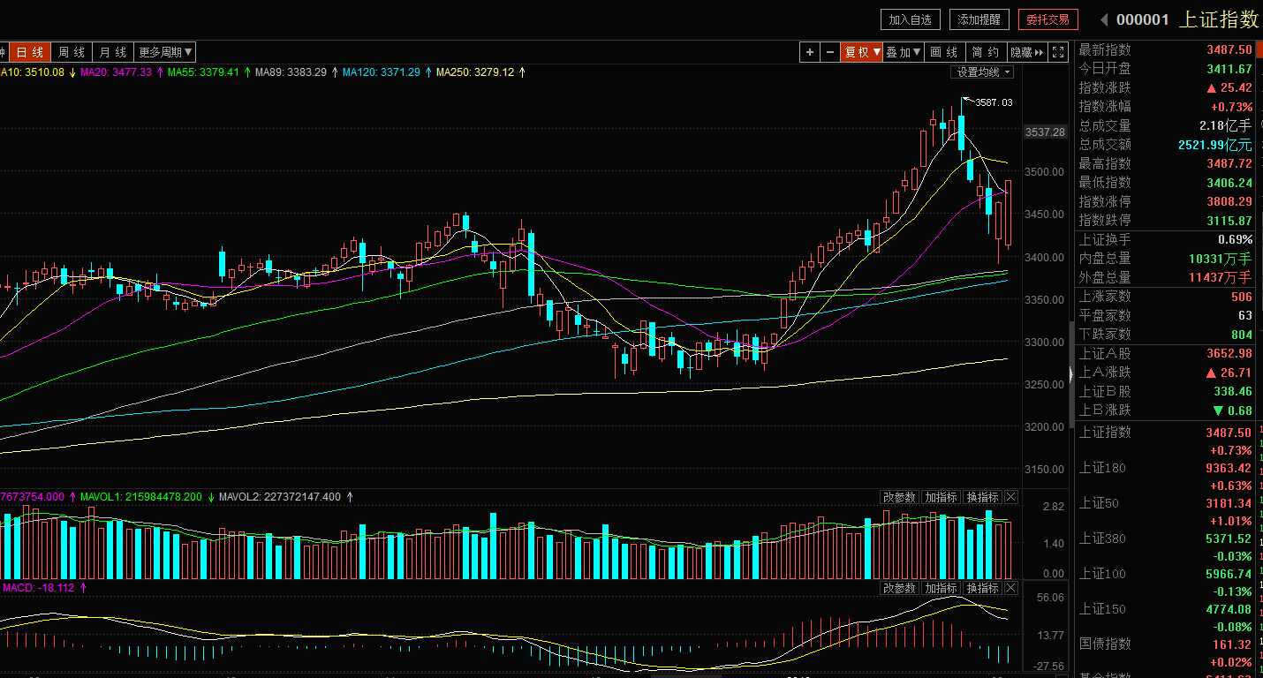This screenshot has width=1263, height=678.
Task: Click 换指标 on the volume panel
Action: point(982,498)
